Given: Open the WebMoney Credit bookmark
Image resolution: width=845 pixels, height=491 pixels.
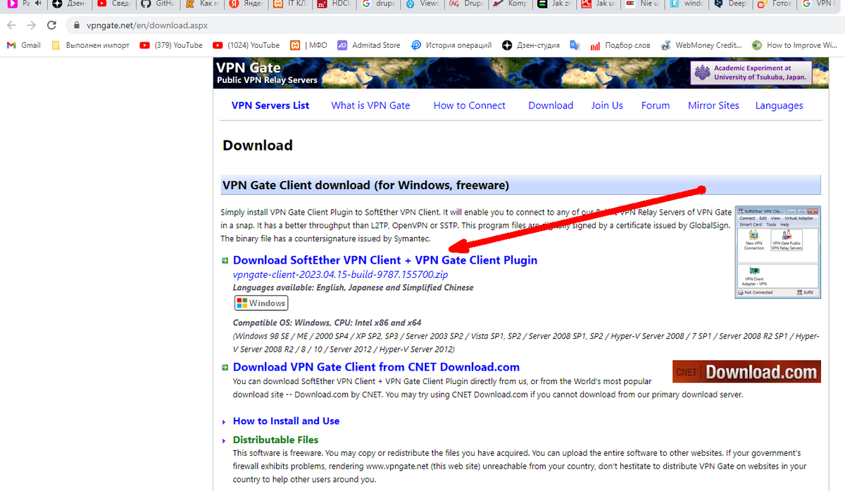Looking at the screenshot, I should tap(701, 45).
